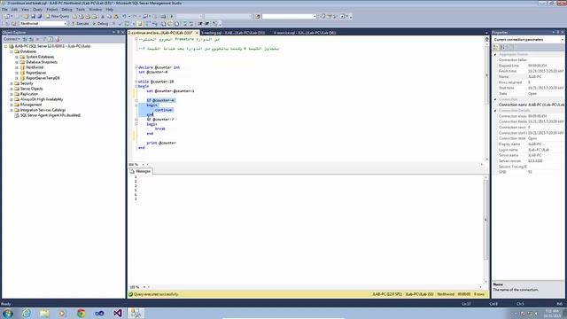Open the editor zoom level dropdown
The height and width of the screenshot is (319, 567).
point(144,165)
